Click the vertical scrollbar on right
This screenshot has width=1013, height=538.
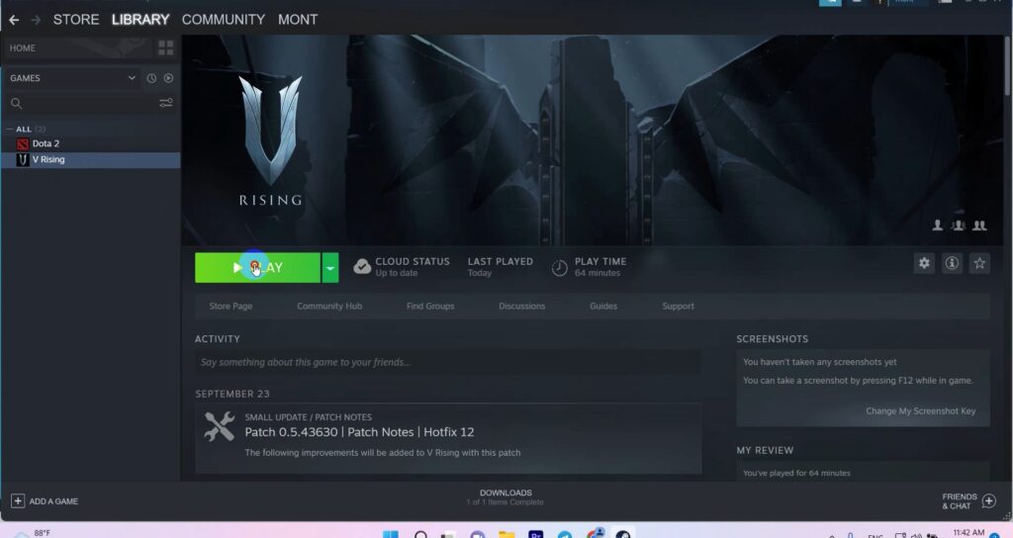(x=1007, y=66)
